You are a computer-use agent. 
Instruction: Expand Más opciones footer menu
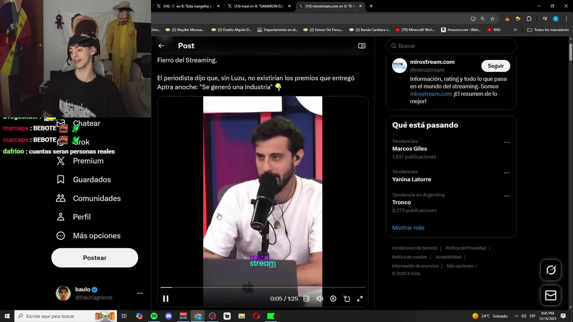coord(462,266)
